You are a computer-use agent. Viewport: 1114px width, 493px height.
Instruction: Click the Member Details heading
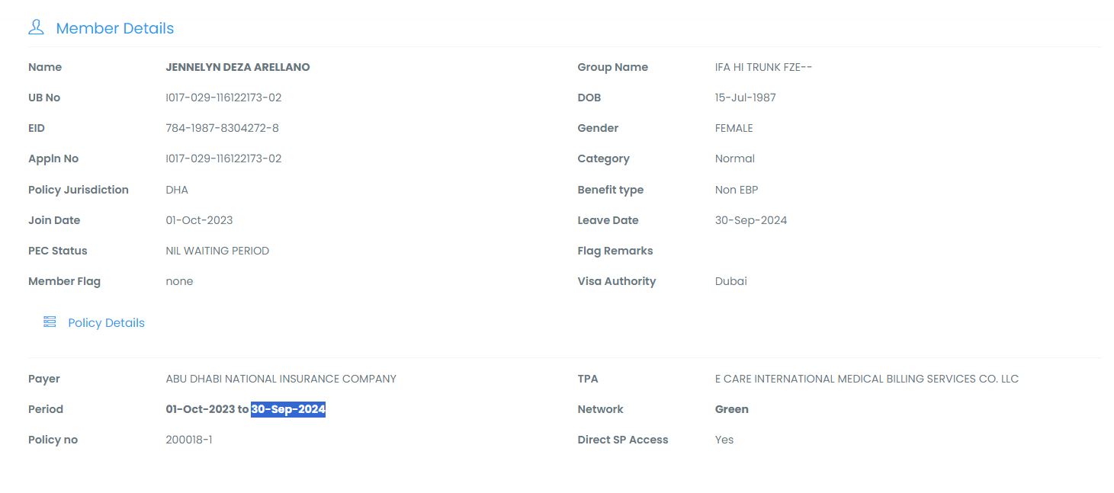tap(115, 28)
